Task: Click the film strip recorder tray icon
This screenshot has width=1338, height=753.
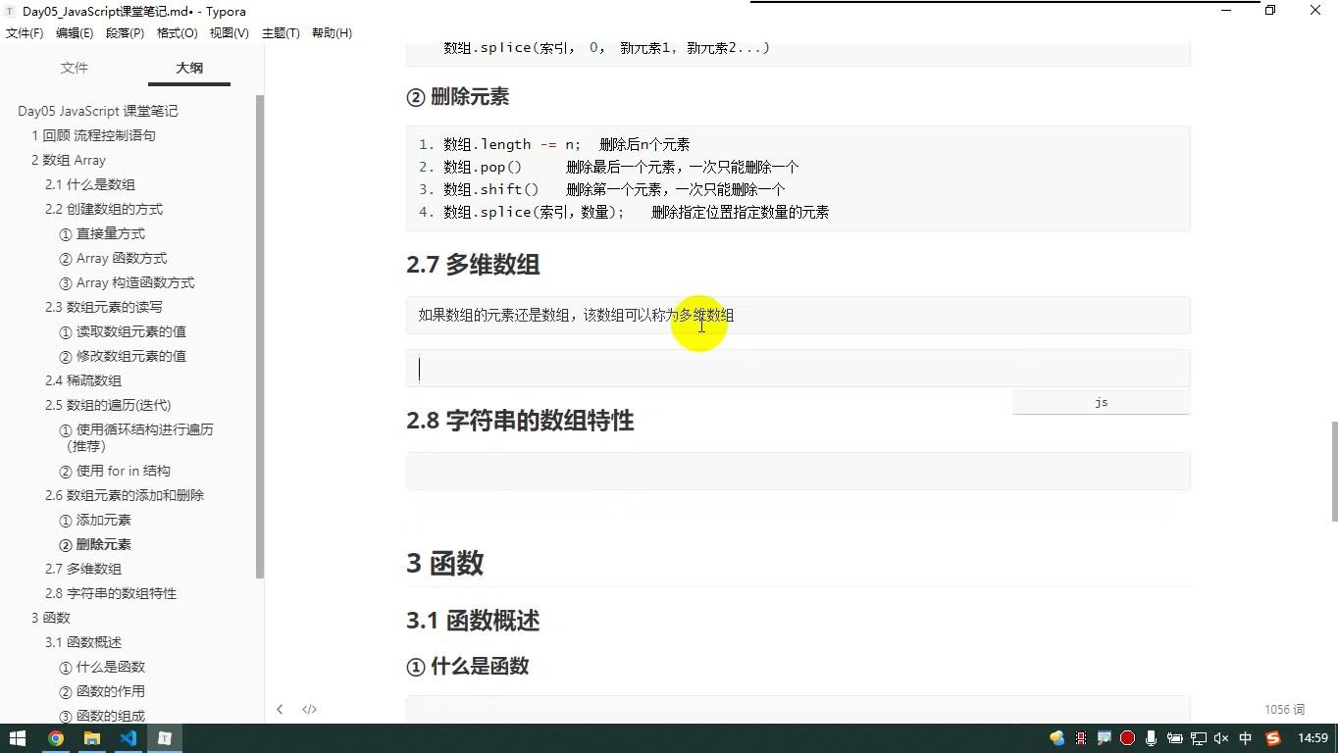Action: [1080, 738]
